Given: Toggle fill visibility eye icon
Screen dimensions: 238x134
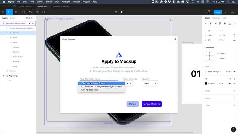Looking at the screenshot, I should coord(230,83).
